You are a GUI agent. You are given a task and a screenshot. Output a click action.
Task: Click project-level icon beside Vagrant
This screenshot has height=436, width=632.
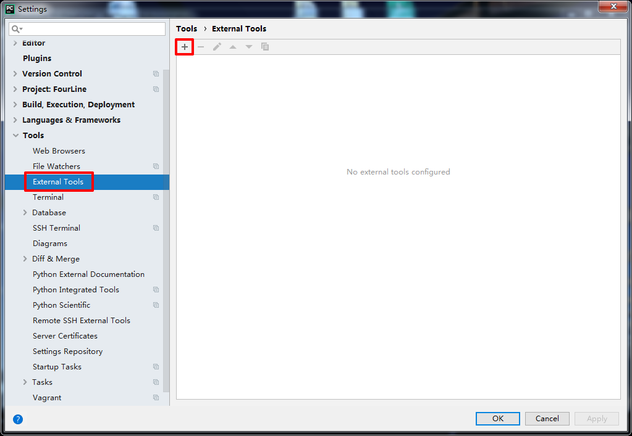point(156,397)
